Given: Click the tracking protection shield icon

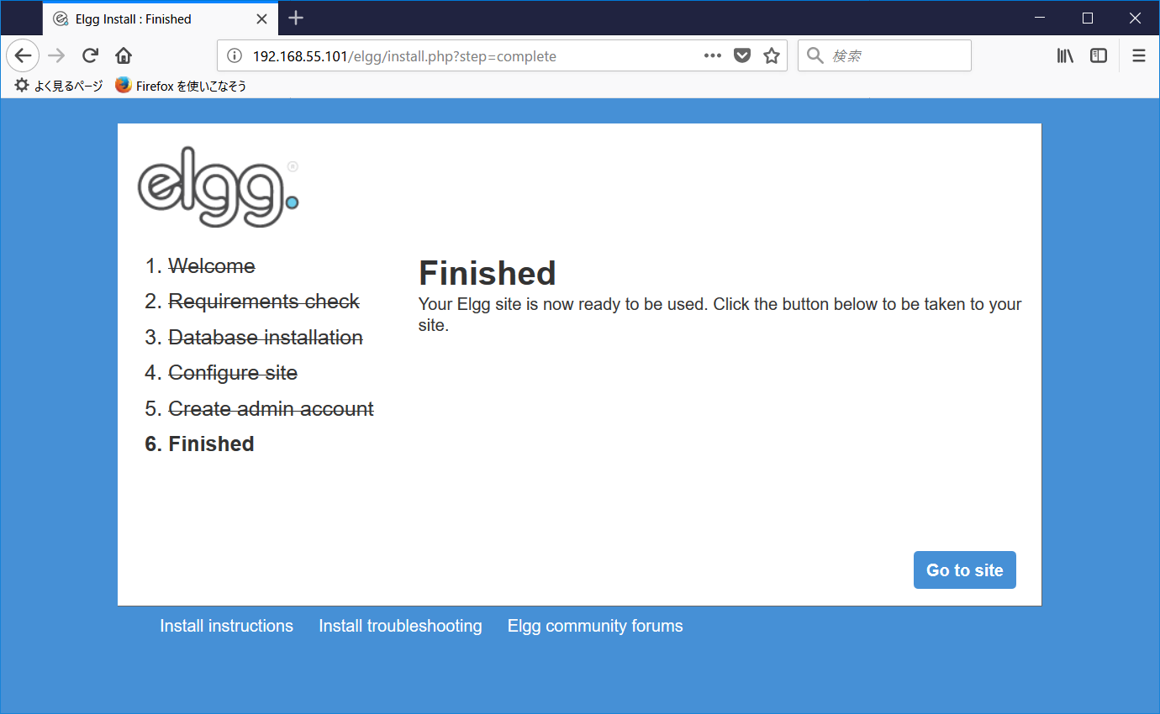Looking at the screenshot, I should (x=741, y=55).
